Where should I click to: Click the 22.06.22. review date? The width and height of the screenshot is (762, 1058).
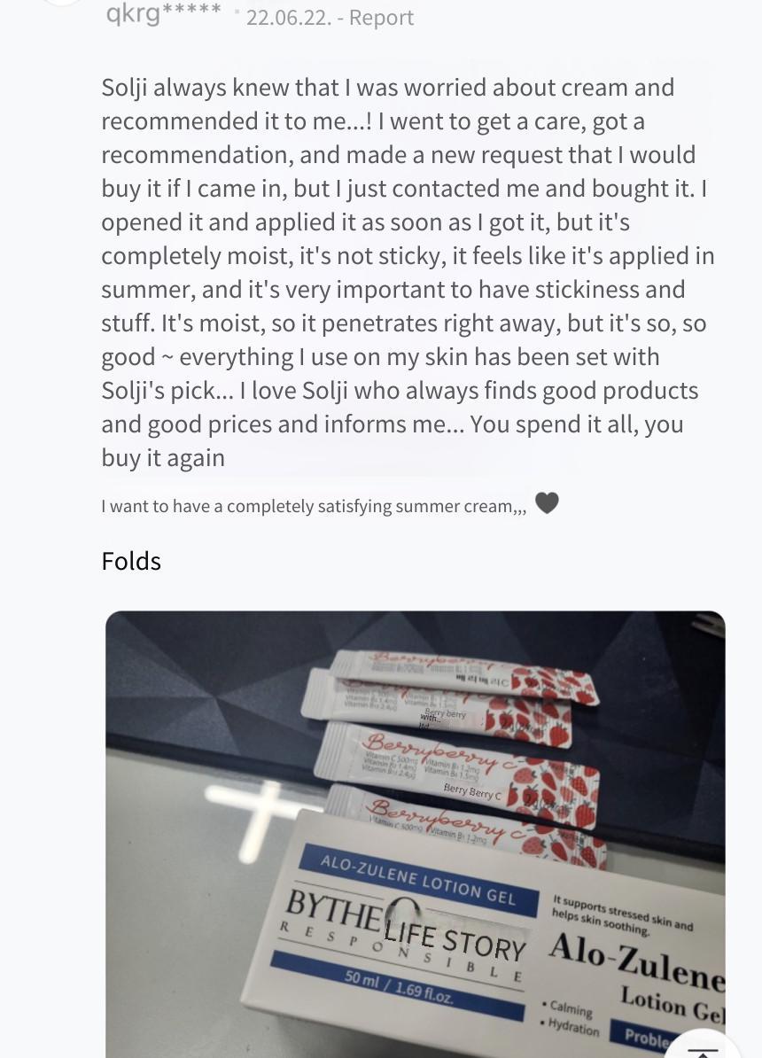click(289, 18)
